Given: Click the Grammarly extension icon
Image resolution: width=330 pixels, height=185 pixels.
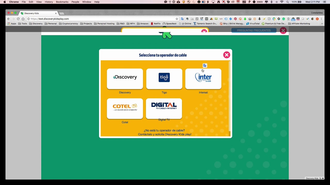Looking at the screenshot, I should point(284,19).
